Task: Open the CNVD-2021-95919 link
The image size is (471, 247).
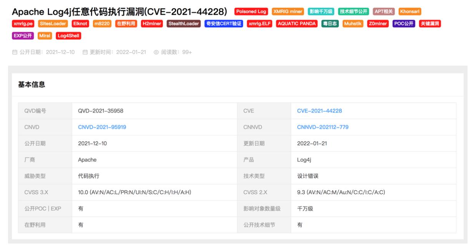Action: (x=102, y=127)
